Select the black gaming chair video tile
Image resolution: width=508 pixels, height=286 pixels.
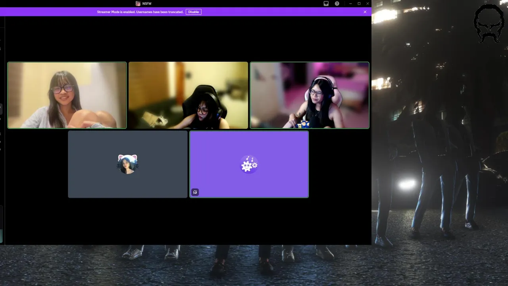(188, 95)
